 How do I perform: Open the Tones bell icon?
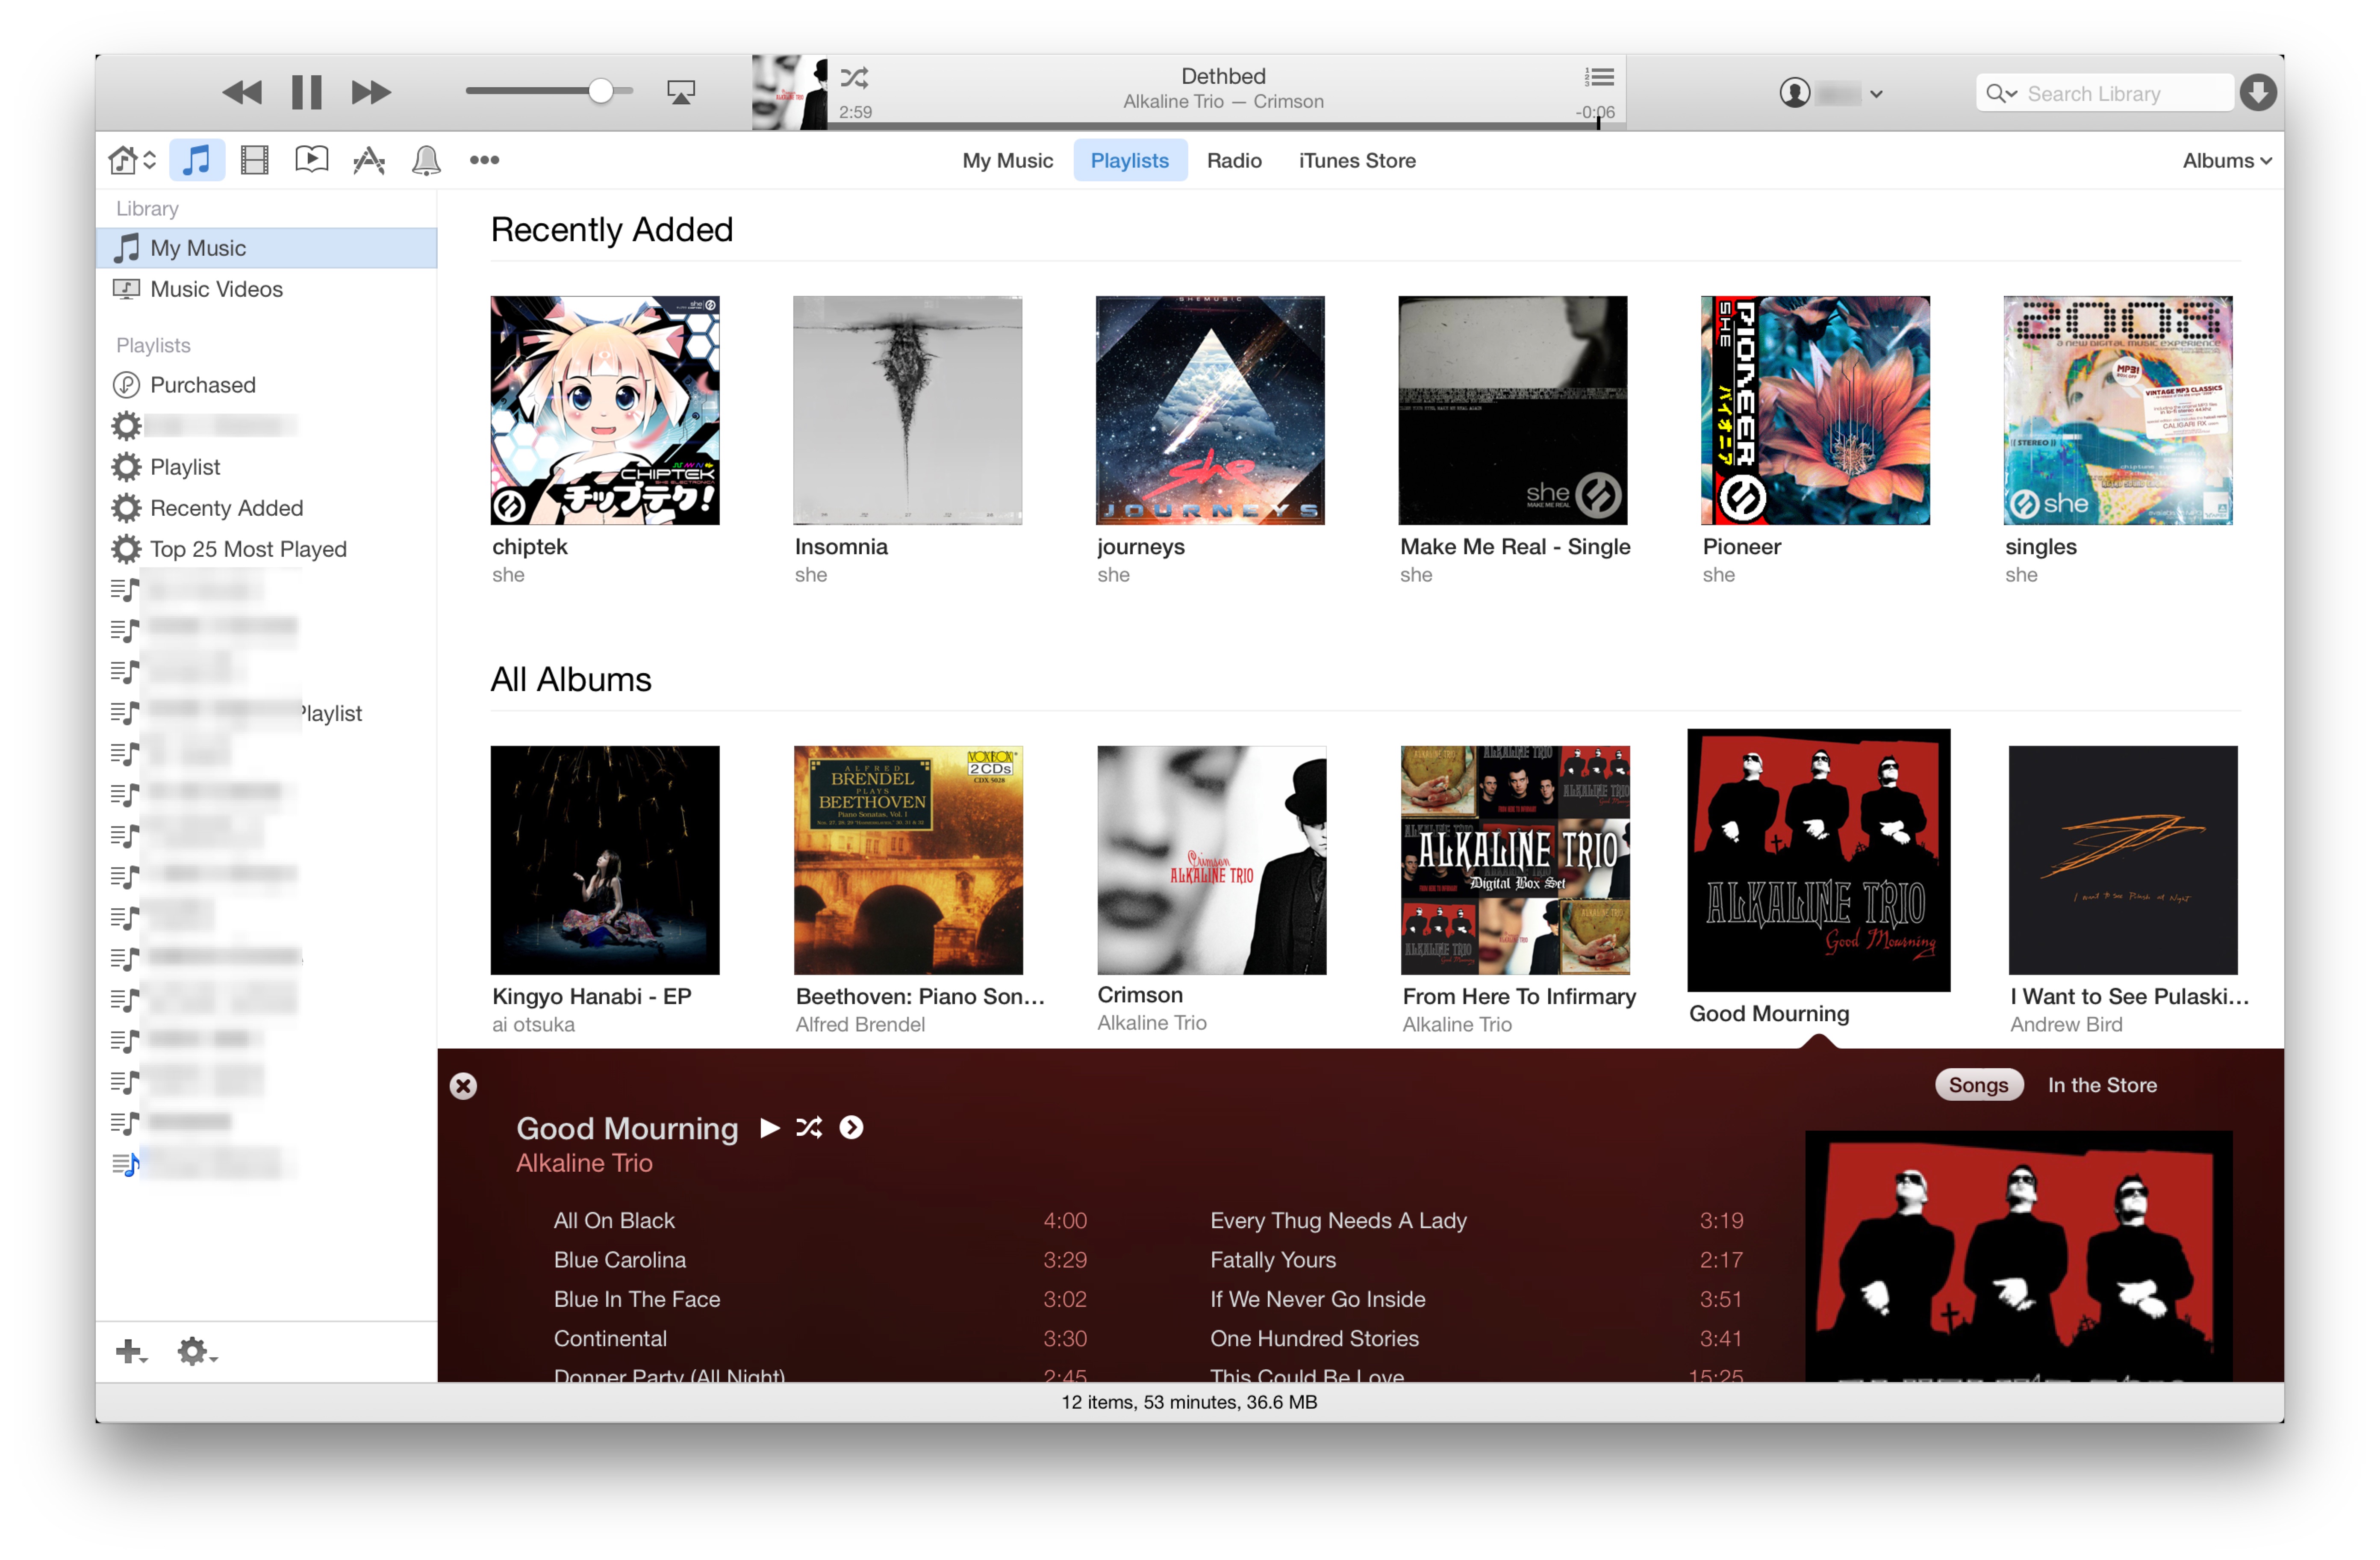click(426, 160)
